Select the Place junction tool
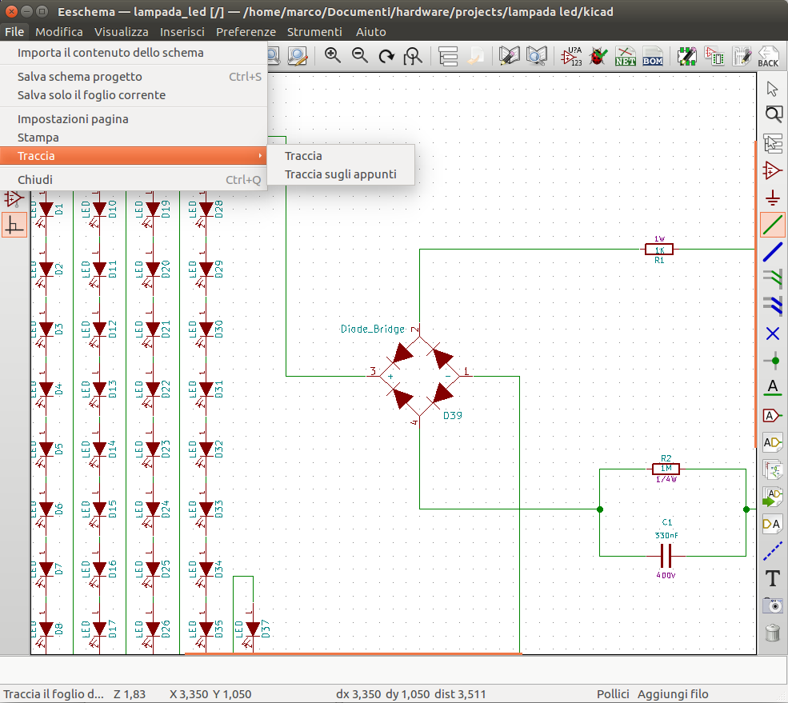The image size is (788, 703). pos(773,361)
